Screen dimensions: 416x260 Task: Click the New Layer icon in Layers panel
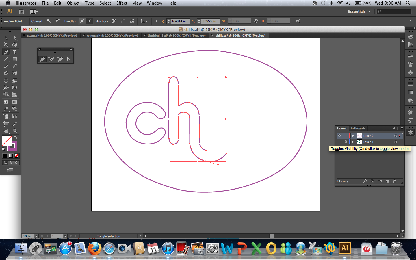coord(387,181)
